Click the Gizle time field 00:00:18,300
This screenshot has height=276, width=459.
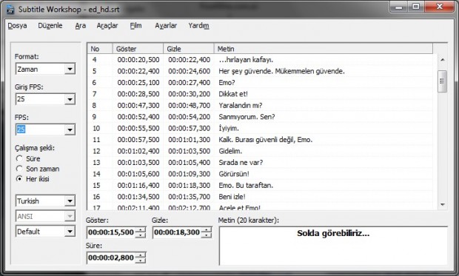(177, 232)
